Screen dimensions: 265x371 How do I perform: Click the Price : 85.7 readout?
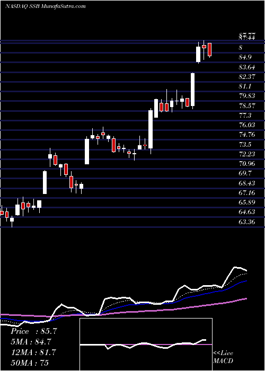tap(34, 331)
